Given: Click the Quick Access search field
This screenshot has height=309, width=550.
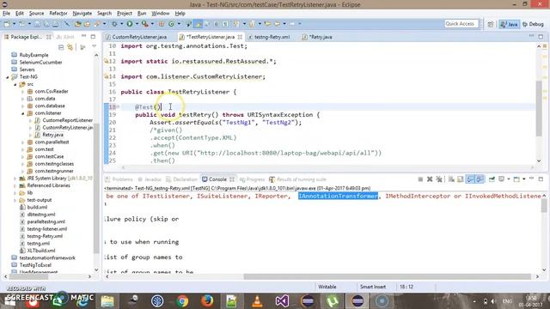Looking at the screenshot, I should click(x=461, y=24).
